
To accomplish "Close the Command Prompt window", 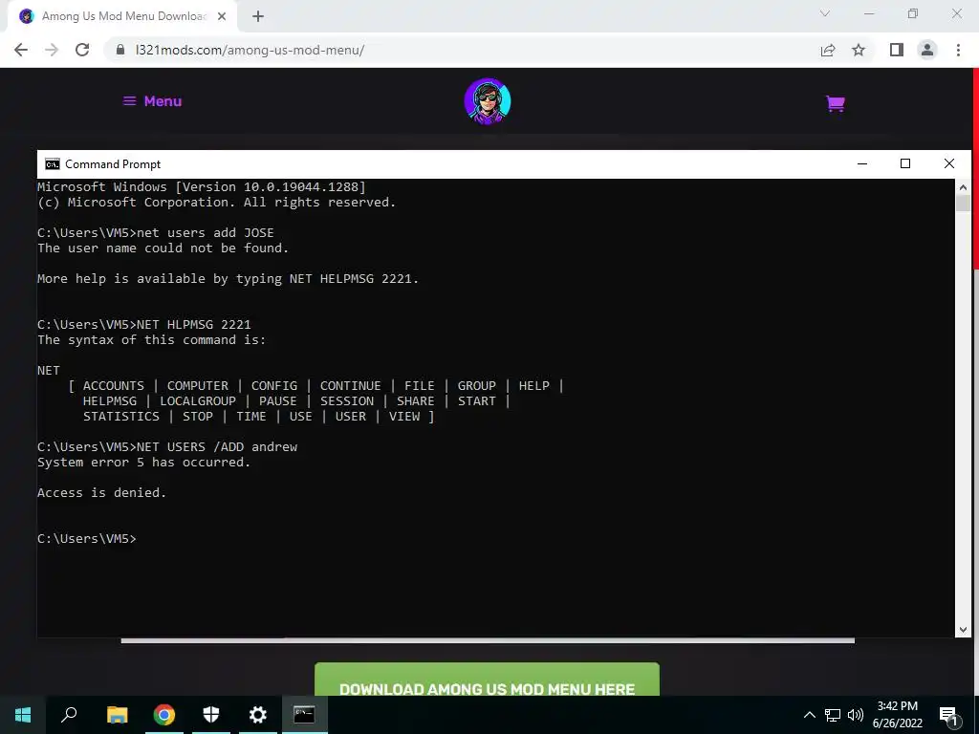I will pyautogui.click(x=949, y=163).
